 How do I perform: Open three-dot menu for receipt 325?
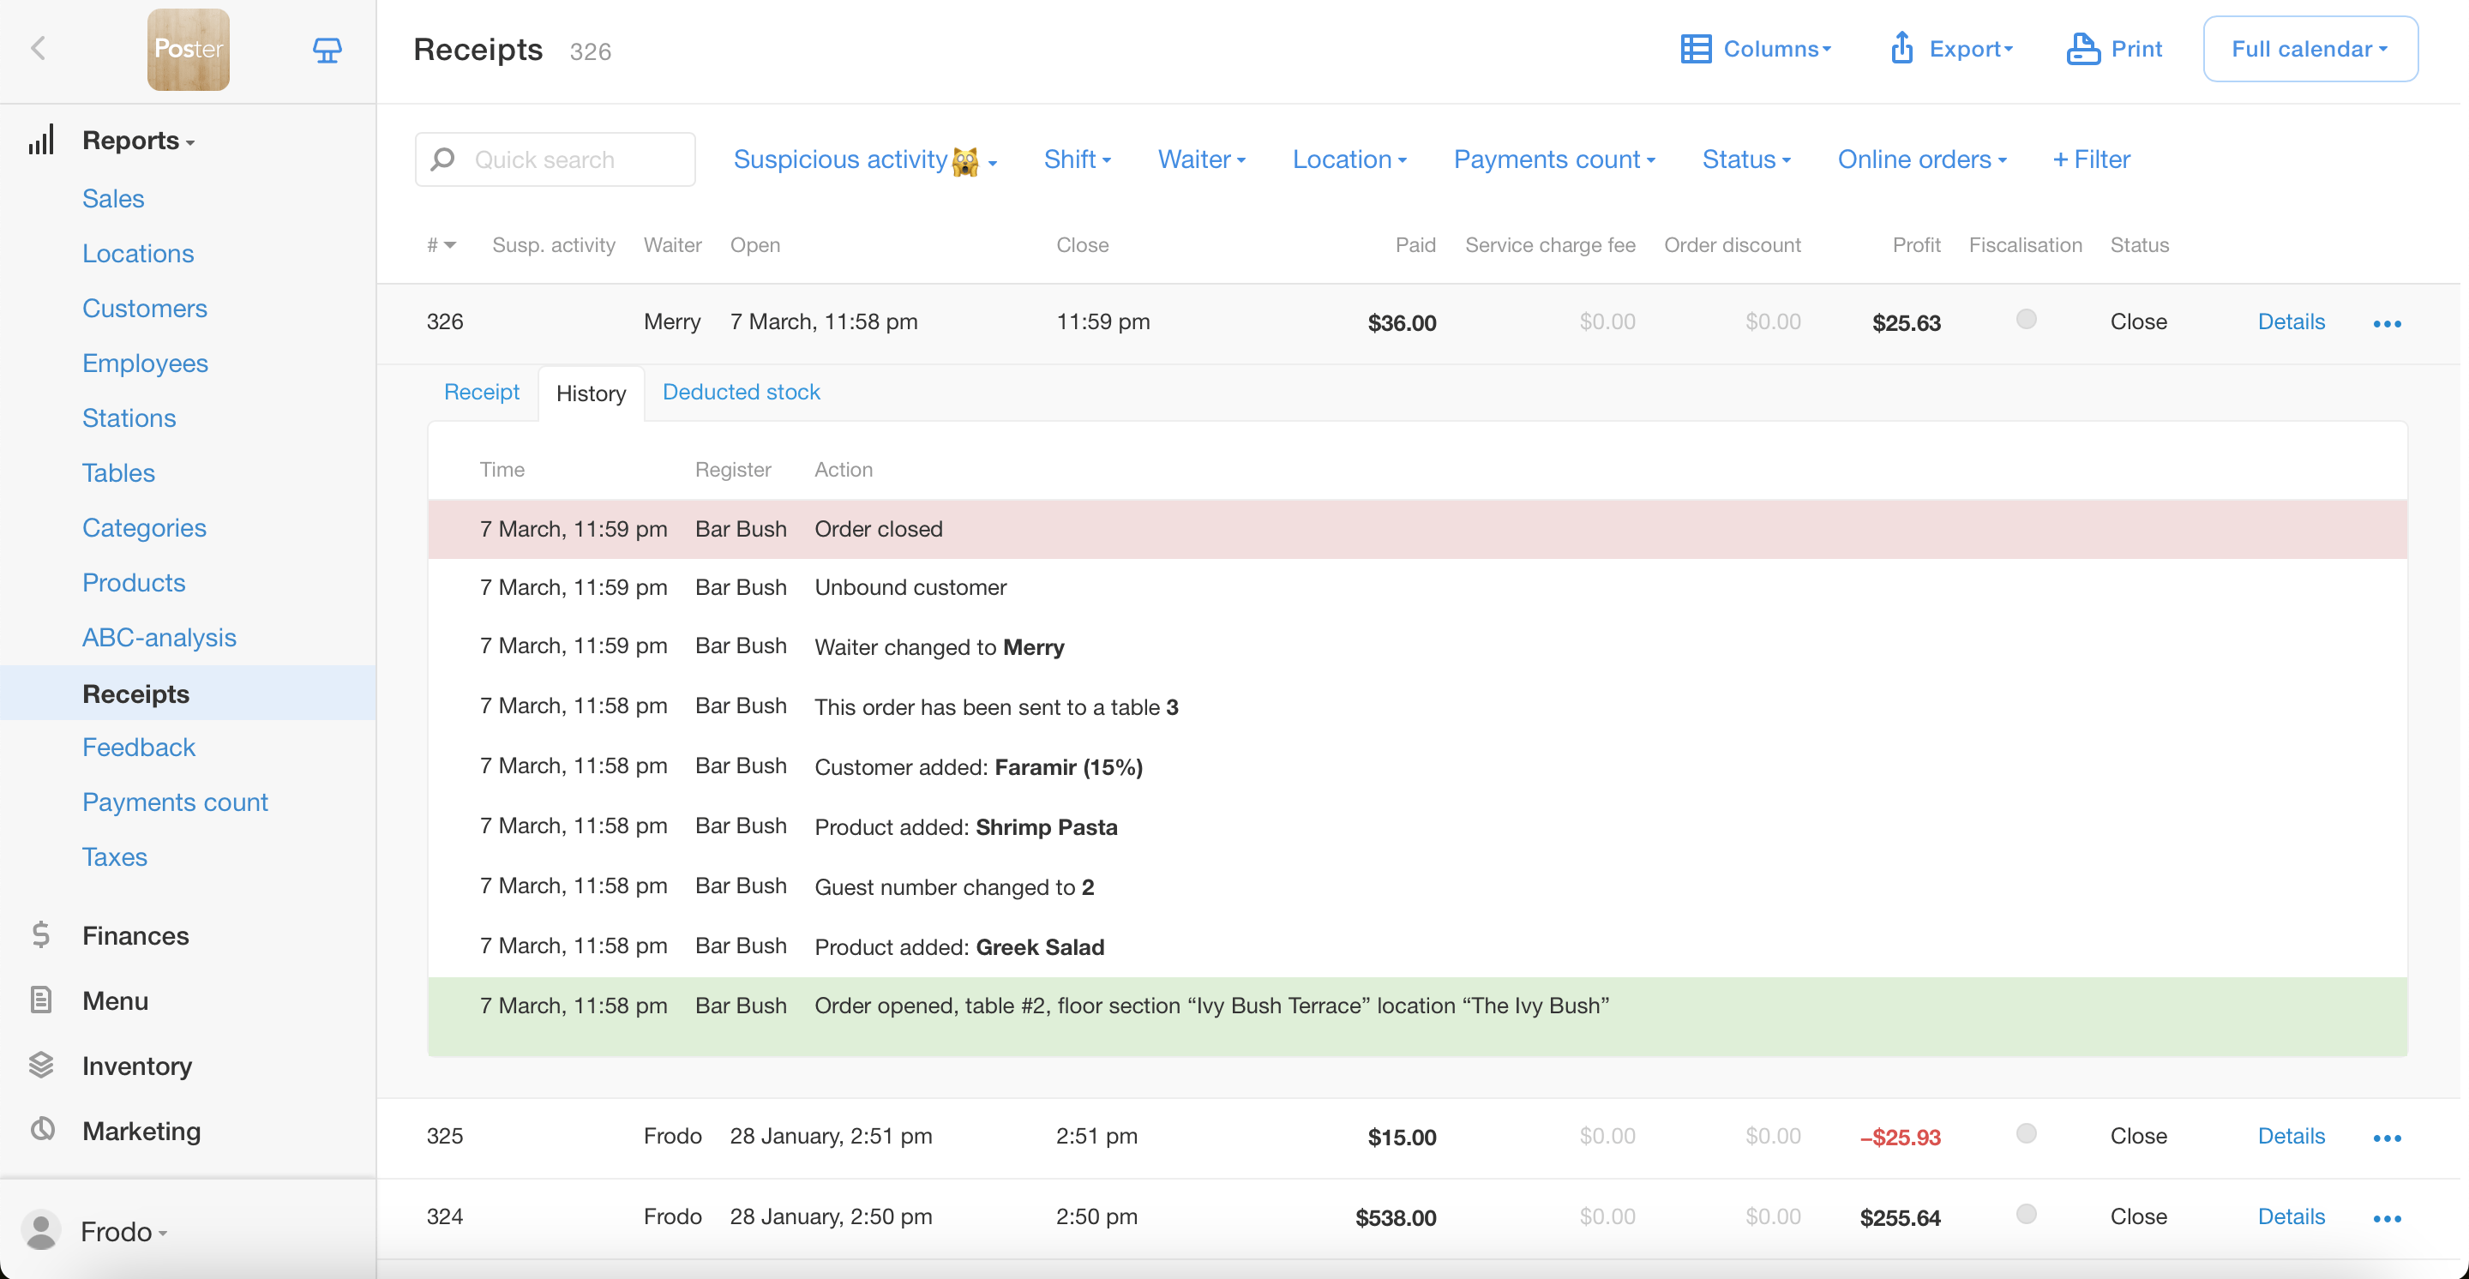pyautogui.click(x=2387, y=1138)
